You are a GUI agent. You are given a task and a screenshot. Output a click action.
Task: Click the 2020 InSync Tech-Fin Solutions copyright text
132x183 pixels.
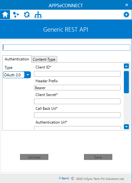(100, 179)
